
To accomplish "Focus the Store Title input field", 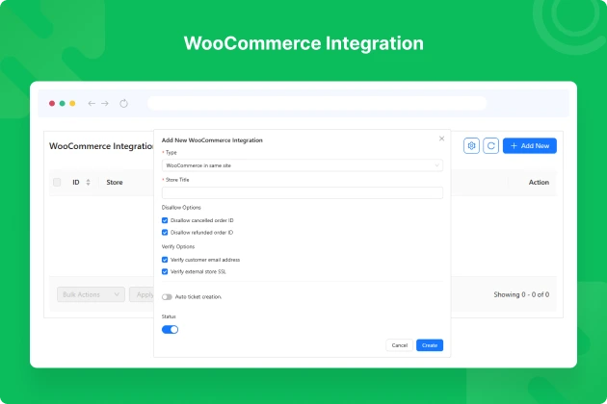I will tap(303, 192).
